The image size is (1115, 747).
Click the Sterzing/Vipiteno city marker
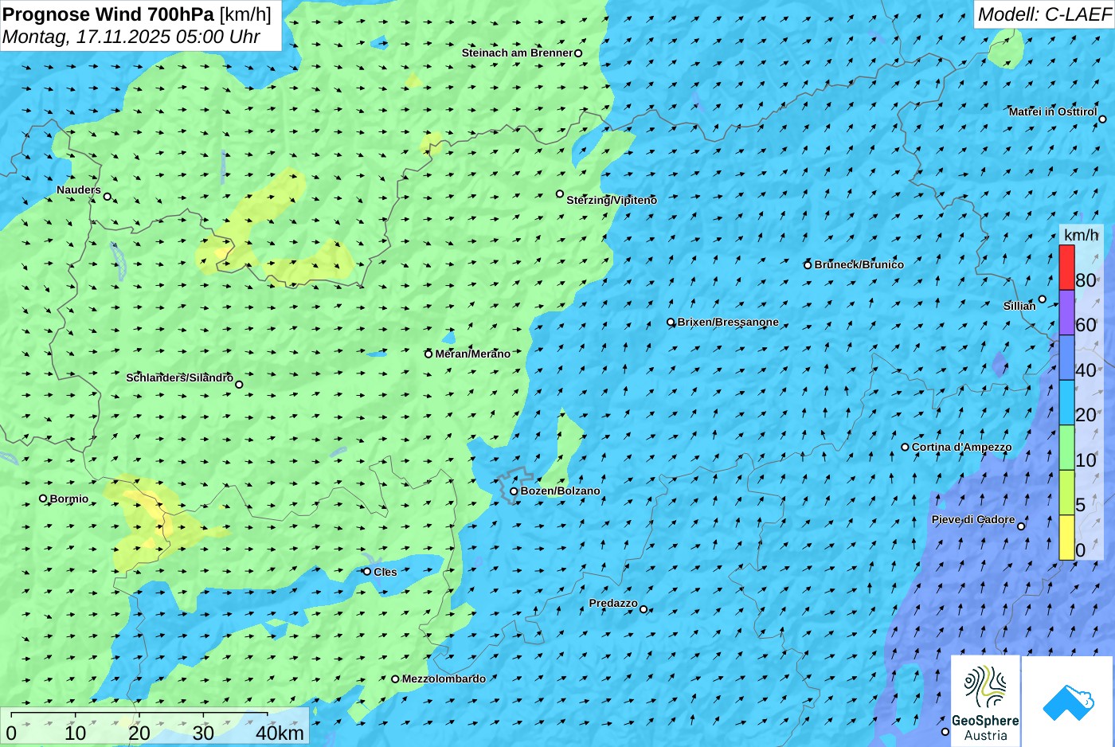pyautogui.click(x=560, y=194)
